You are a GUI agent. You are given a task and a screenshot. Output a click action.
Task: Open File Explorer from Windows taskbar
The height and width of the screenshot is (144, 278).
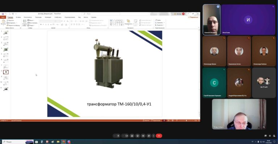pyautogui.click(x=58, y=142)
